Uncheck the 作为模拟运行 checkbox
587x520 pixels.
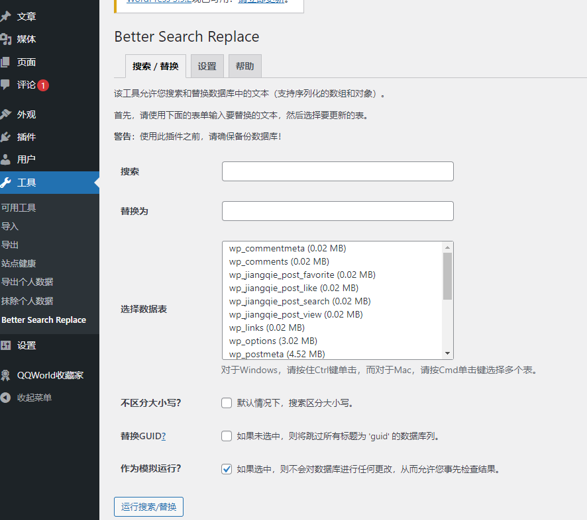[227, 469]
